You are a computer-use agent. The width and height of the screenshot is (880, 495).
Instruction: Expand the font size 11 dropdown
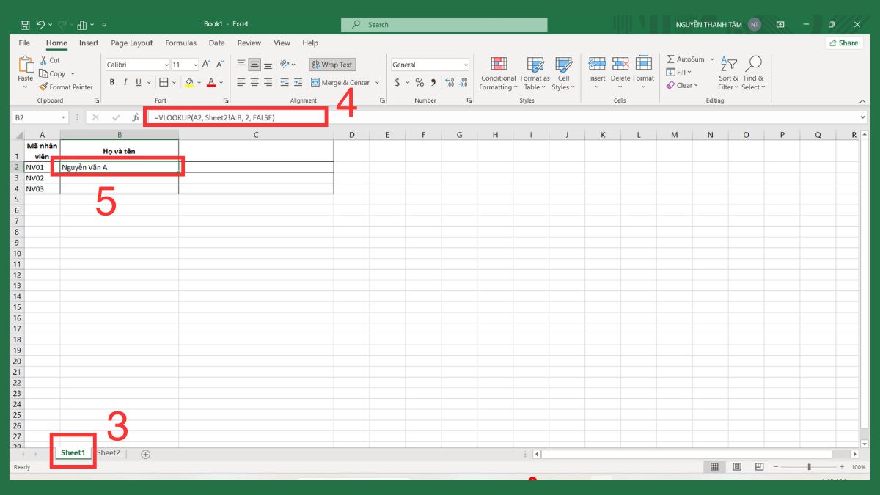tap(195, 65)
